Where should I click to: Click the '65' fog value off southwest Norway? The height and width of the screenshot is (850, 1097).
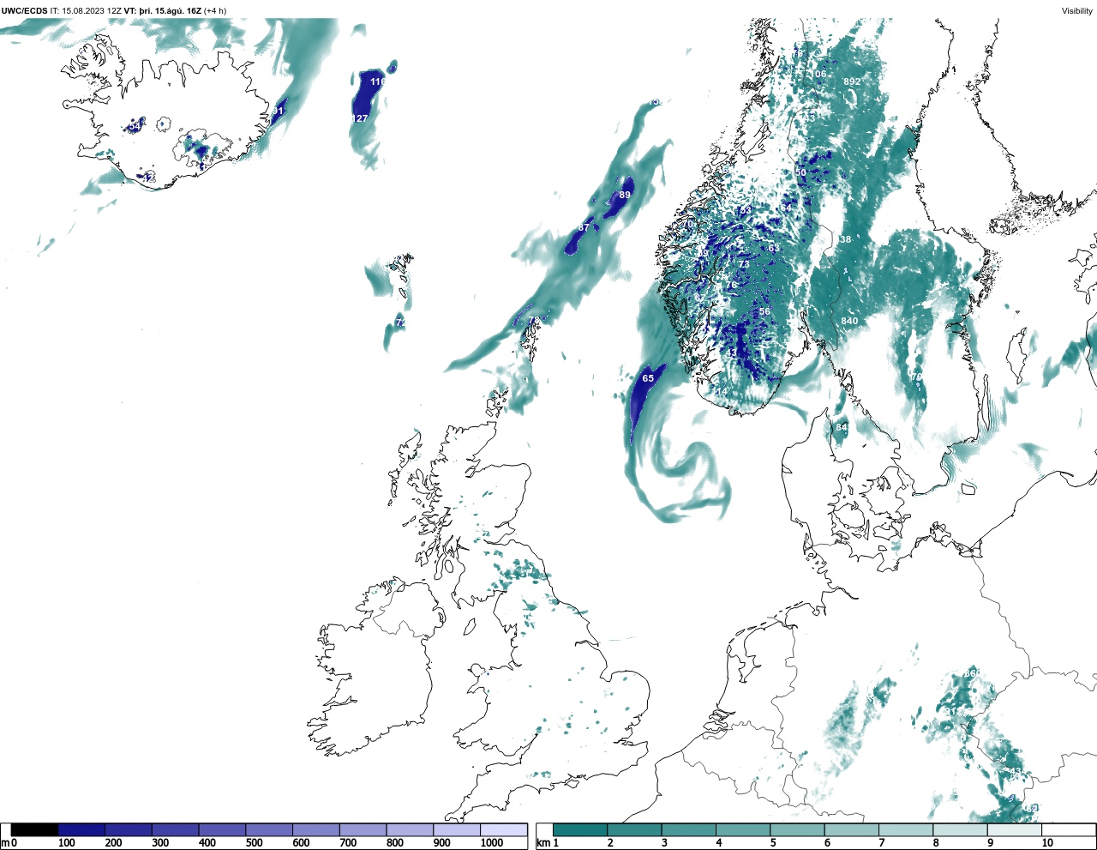pyautogui.click(x=648, y=378)
